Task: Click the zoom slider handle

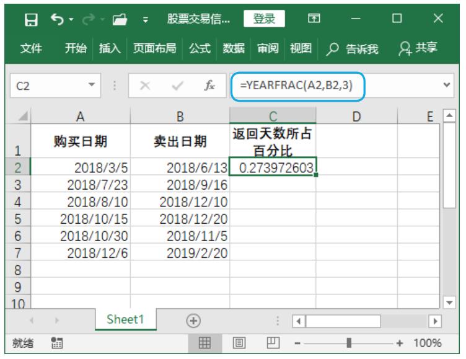Action: coord(349,343)
